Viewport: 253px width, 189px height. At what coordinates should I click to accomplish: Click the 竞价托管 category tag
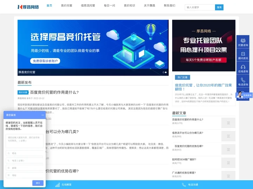point(23,92)
